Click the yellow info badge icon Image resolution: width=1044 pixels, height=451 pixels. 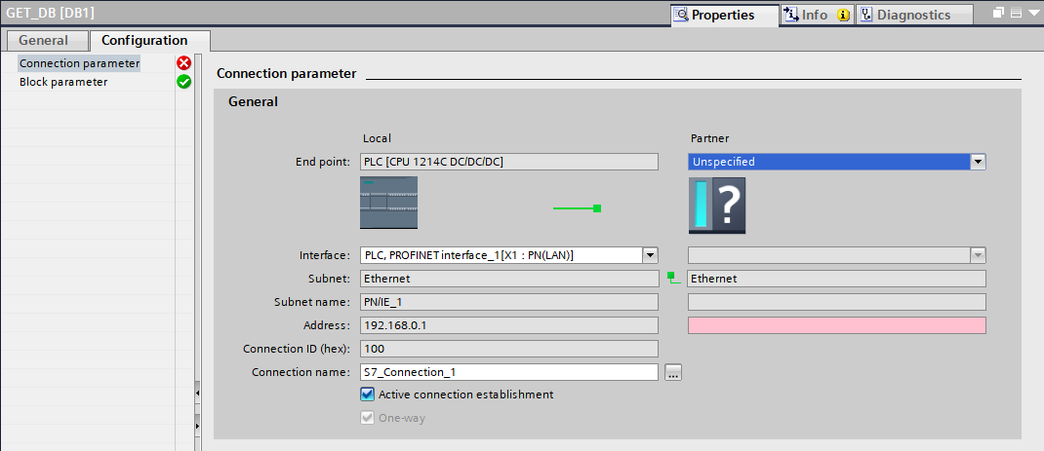tap(843, 16)
